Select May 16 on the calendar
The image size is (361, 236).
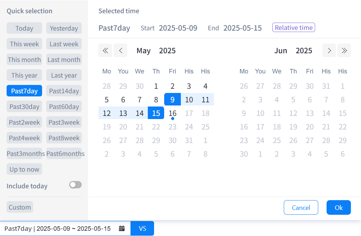pyautogui.click(x=173, y=113)
